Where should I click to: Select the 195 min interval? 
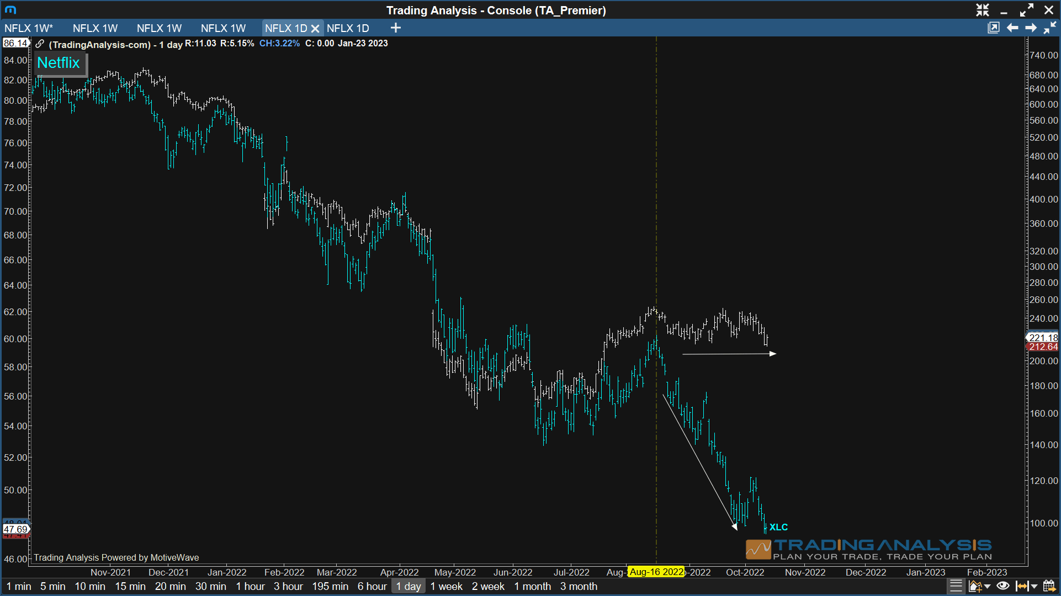[330, 587]
